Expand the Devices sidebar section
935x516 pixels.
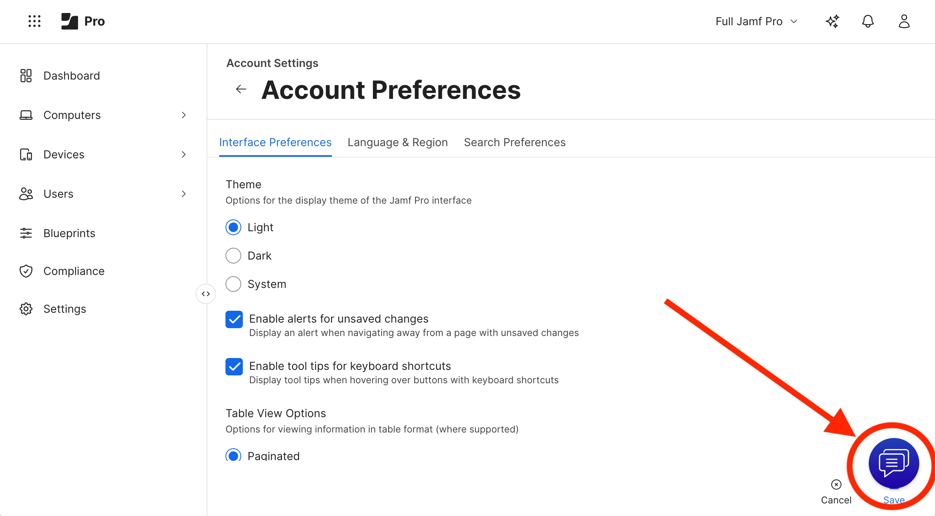184,154
